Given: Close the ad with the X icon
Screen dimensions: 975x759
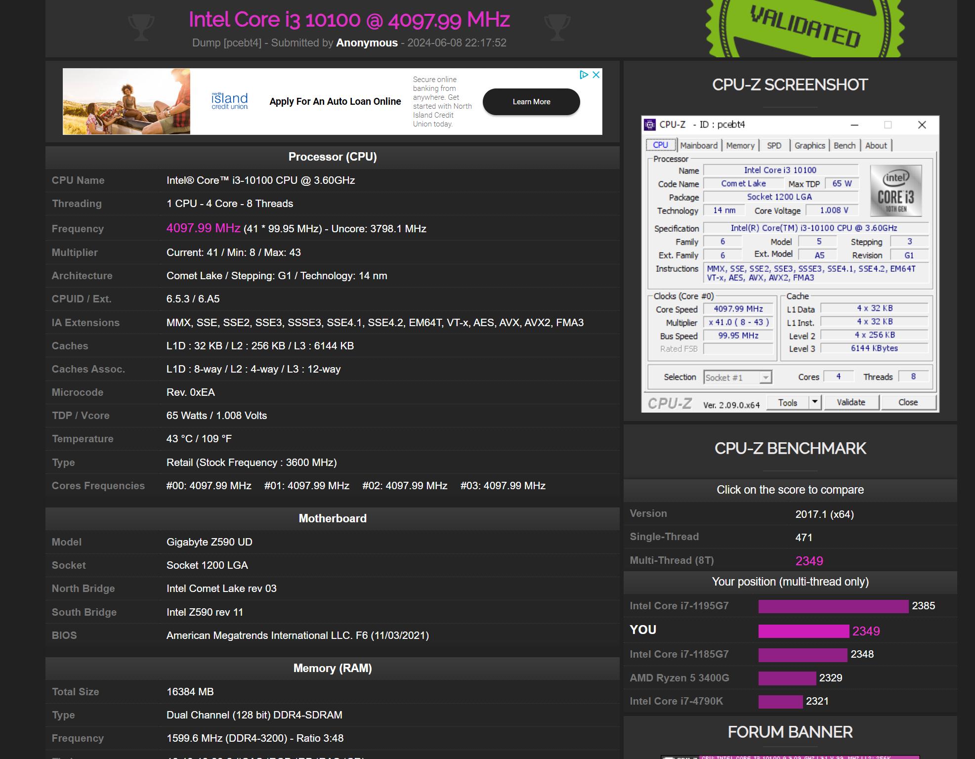Looking at the screenshot, I should pos(596,75).
